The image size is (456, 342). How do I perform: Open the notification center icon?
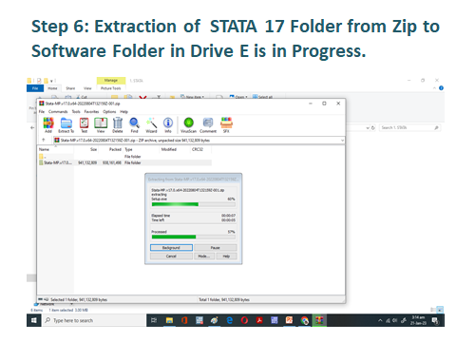click(436, 321)
